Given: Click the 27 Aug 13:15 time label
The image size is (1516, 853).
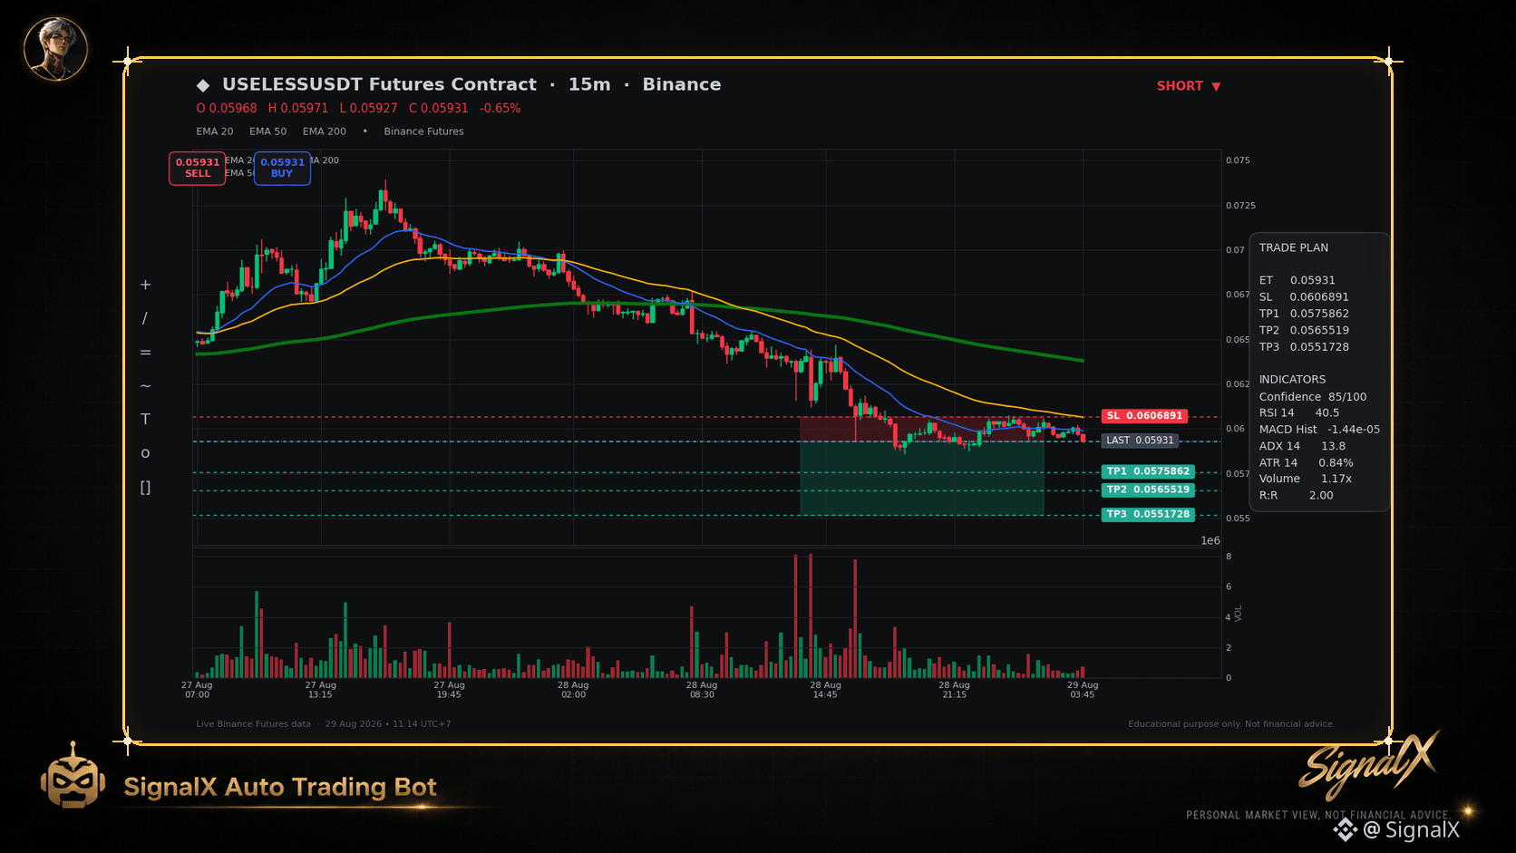Looking at the screenshot, I should tap(320, 690).
